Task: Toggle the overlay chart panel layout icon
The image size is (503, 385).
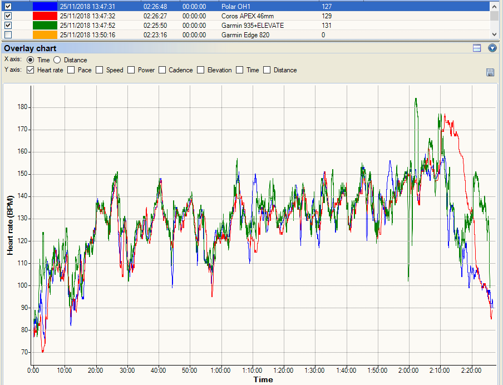Action: coord(477,48)
